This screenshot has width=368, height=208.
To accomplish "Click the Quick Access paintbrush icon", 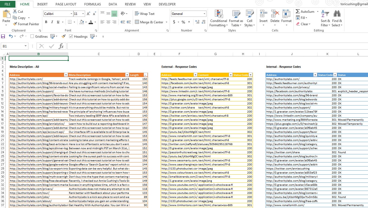I will pyautogui.click(x=63, y=36).
